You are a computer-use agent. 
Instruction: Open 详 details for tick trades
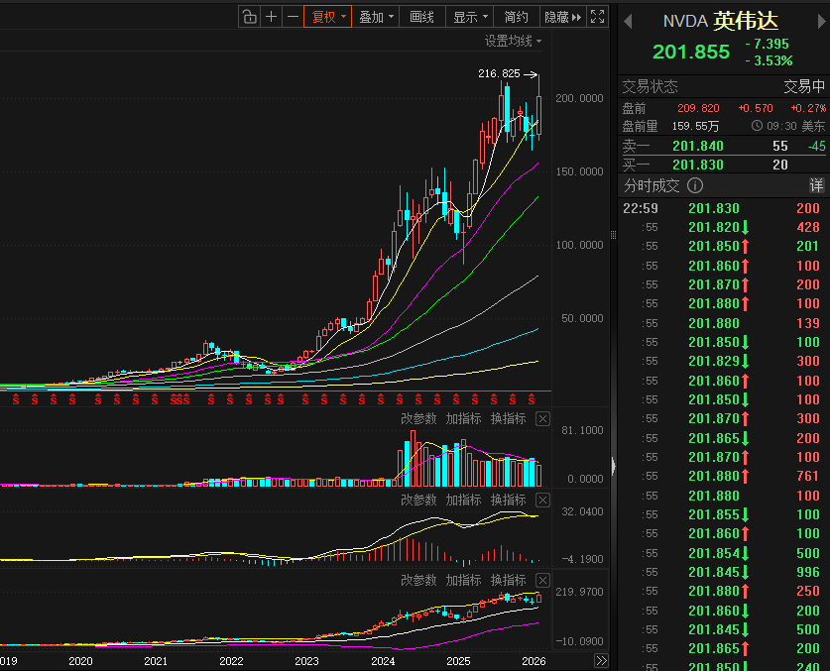[x=816, y=185]
